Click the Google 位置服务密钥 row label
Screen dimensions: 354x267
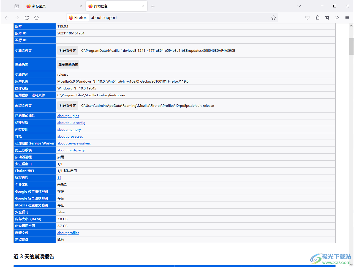pos(32,192)
